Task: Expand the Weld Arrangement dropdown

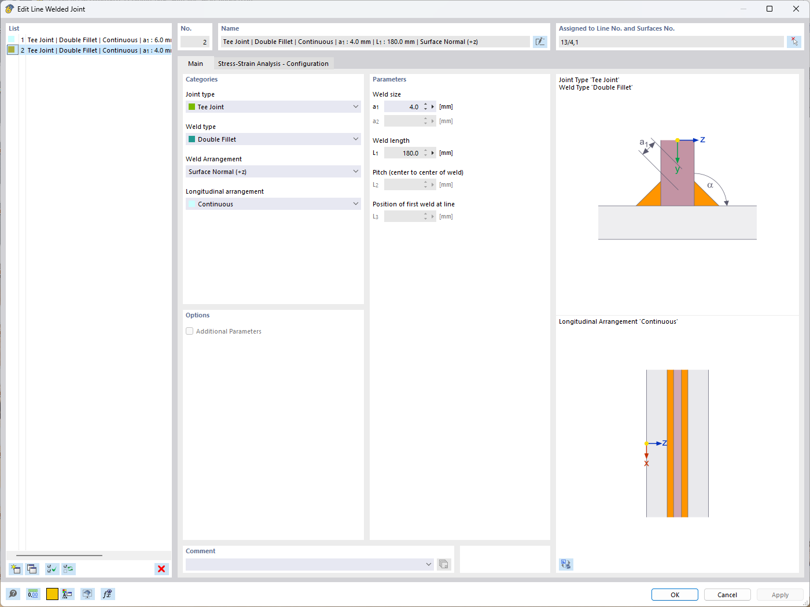Action: (273, 172)
